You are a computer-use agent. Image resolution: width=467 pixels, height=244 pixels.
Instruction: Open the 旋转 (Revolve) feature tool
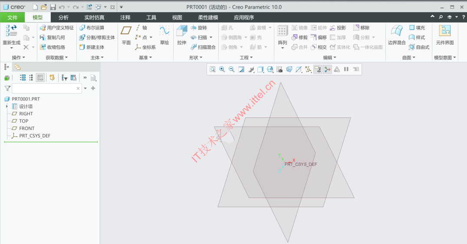coord(199,28)
